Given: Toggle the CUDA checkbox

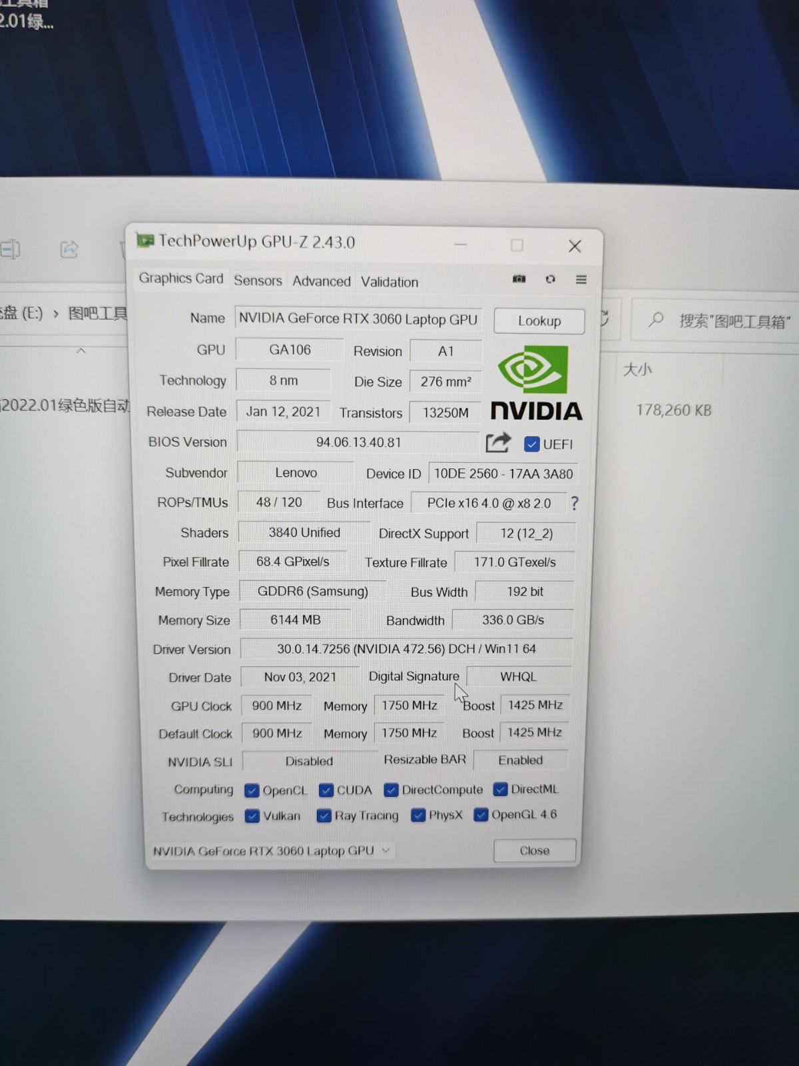Looking at the screenshot, I should pyautogui.click(x=326, y=790).
